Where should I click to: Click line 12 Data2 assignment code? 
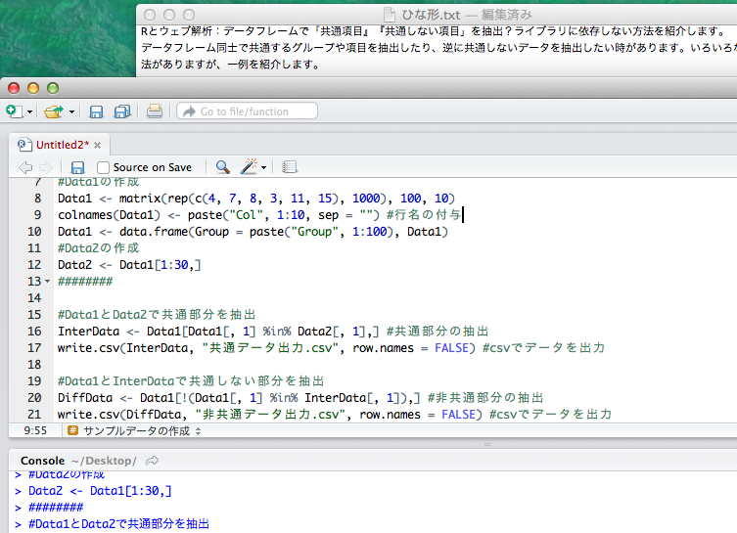pyautogui.click(x=129, y=265)
